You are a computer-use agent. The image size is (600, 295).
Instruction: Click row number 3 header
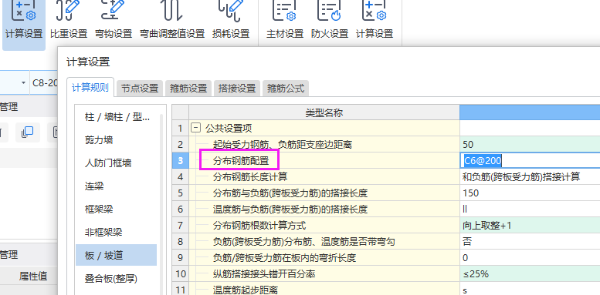tap(180, 161)
